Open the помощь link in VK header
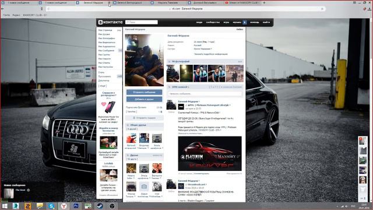The image size is (373, 210). (x=254, y=22)
